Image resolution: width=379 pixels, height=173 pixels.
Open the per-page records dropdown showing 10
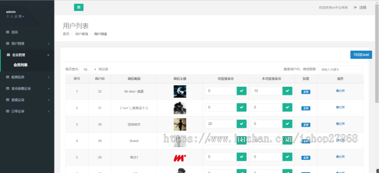click(x=88, y=70)
